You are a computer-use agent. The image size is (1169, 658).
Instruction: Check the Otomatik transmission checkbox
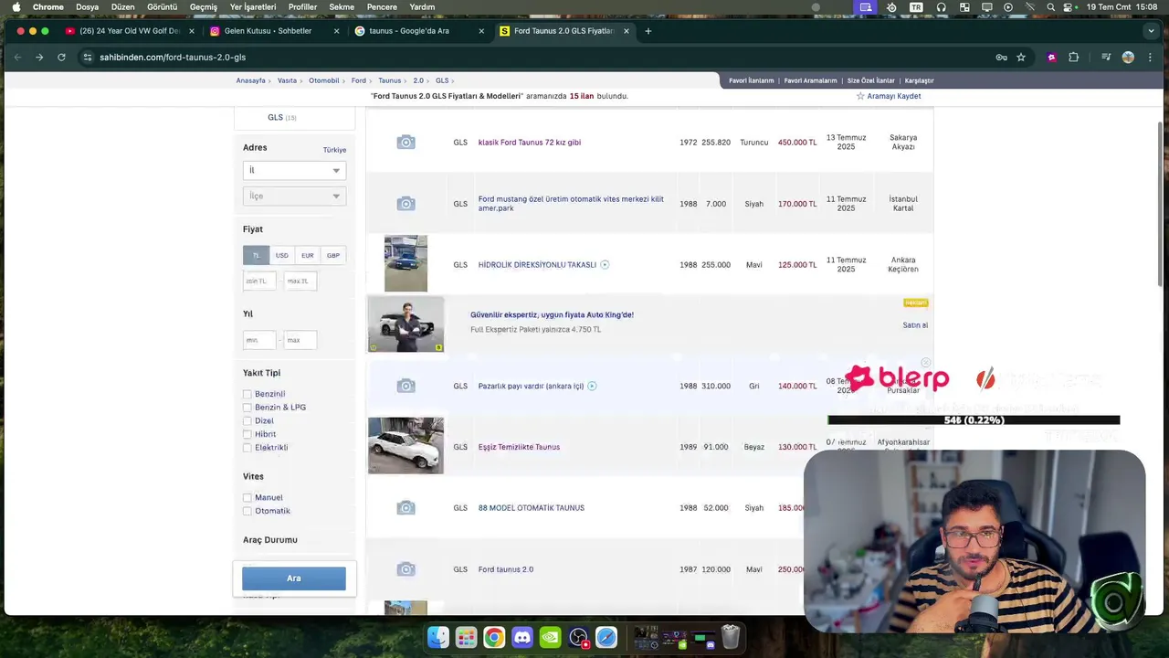point(247,511)
